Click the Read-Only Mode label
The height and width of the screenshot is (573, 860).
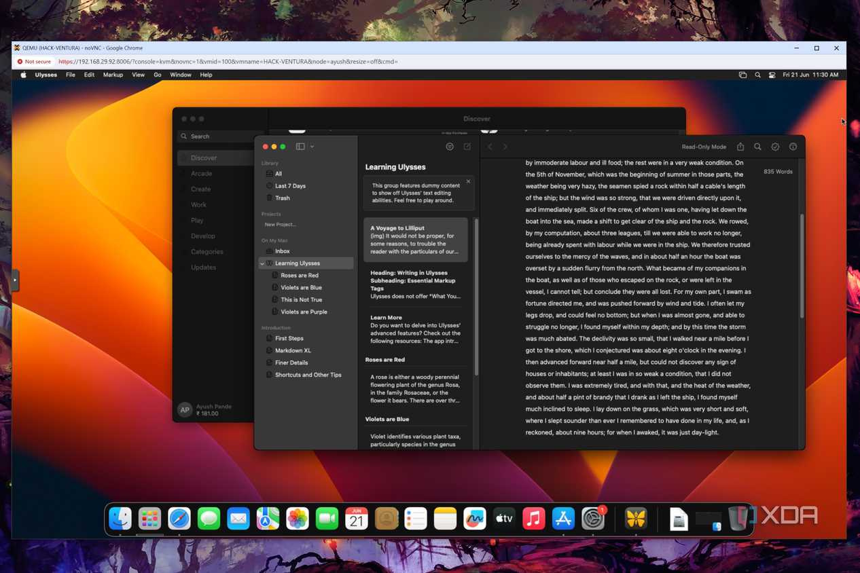[704, 147]
